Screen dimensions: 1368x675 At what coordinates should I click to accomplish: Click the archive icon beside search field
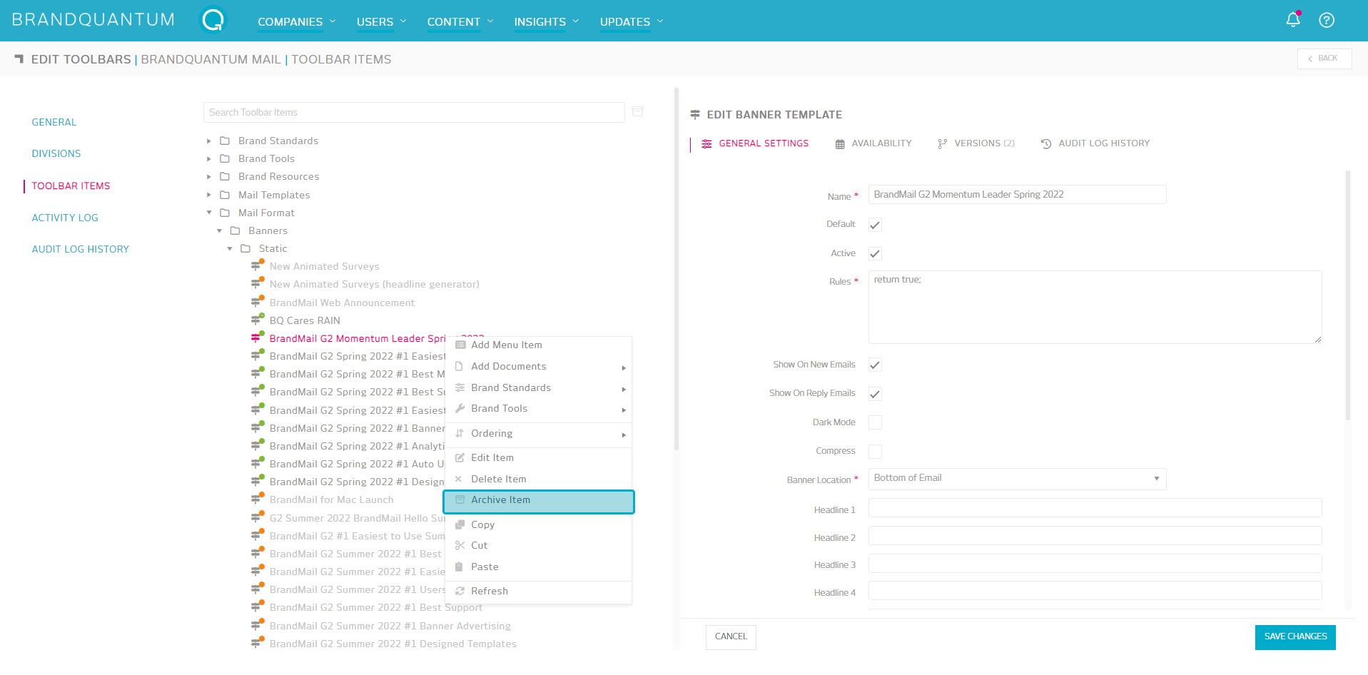point(637,112)
